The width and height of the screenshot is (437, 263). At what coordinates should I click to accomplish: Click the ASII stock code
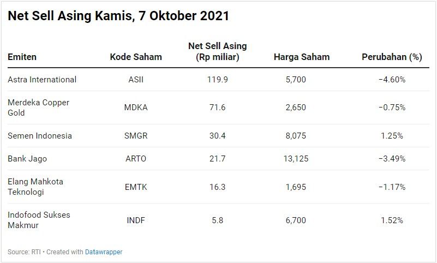[136, 80]
